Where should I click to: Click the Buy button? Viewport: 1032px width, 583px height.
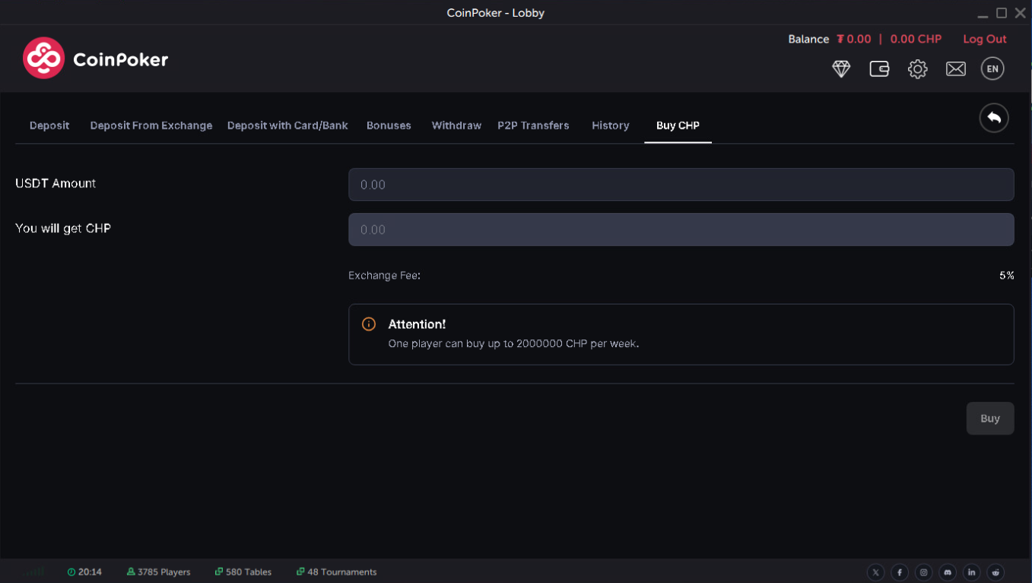[x=990, y=418]
